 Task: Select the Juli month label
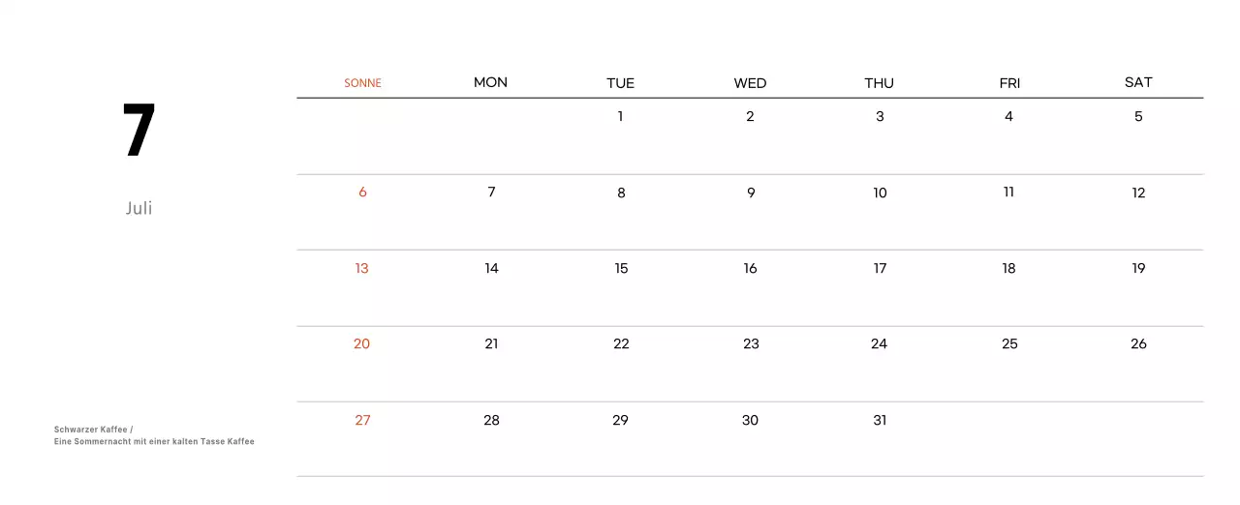(139, 208)
